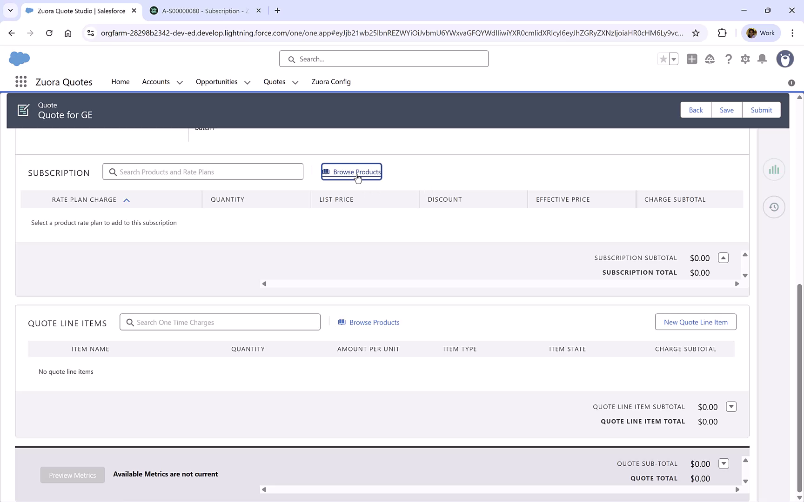Open the history panel icon on right sidebar
The height and width of the screenshot is (502, 804).
coord(774,207)
